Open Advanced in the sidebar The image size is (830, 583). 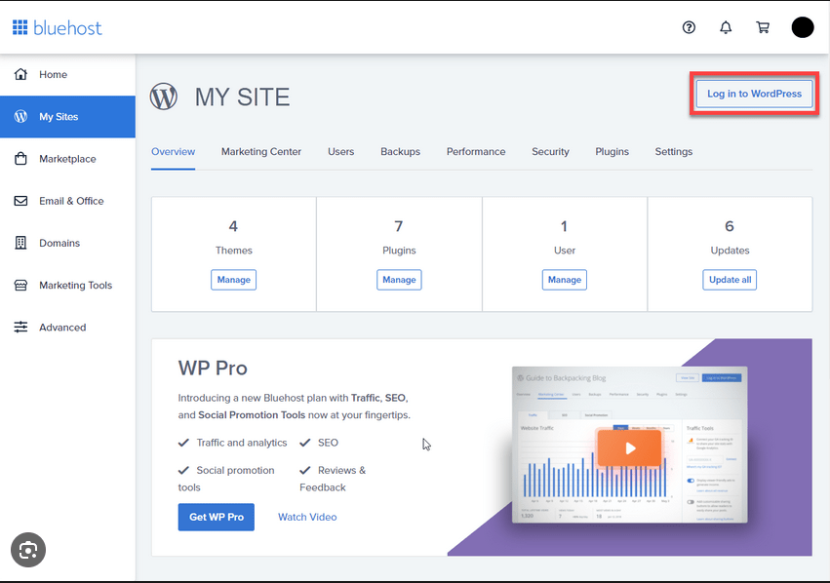[x=67, y=328]
